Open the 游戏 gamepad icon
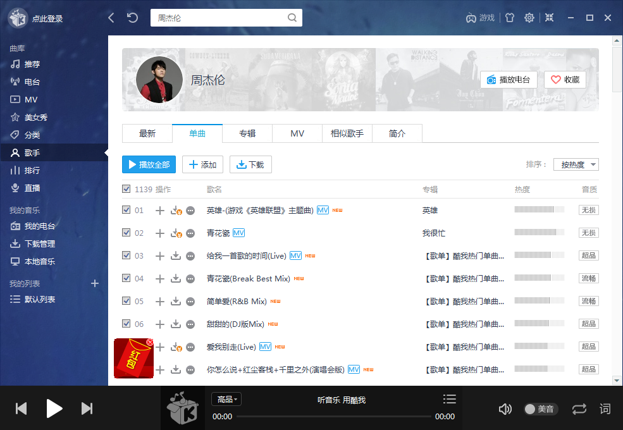Screen dimensions: 623x430 471,18
